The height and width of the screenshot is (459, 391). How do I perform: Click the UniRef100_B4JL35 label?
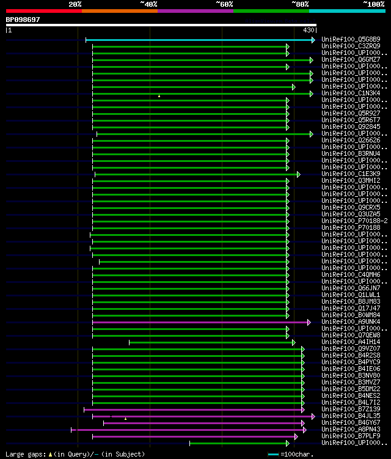[x=351, y=416]
